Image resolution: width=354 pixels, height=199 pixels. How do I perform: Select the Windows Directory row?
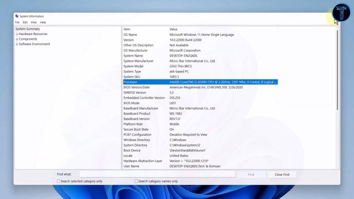pos(200,140)
